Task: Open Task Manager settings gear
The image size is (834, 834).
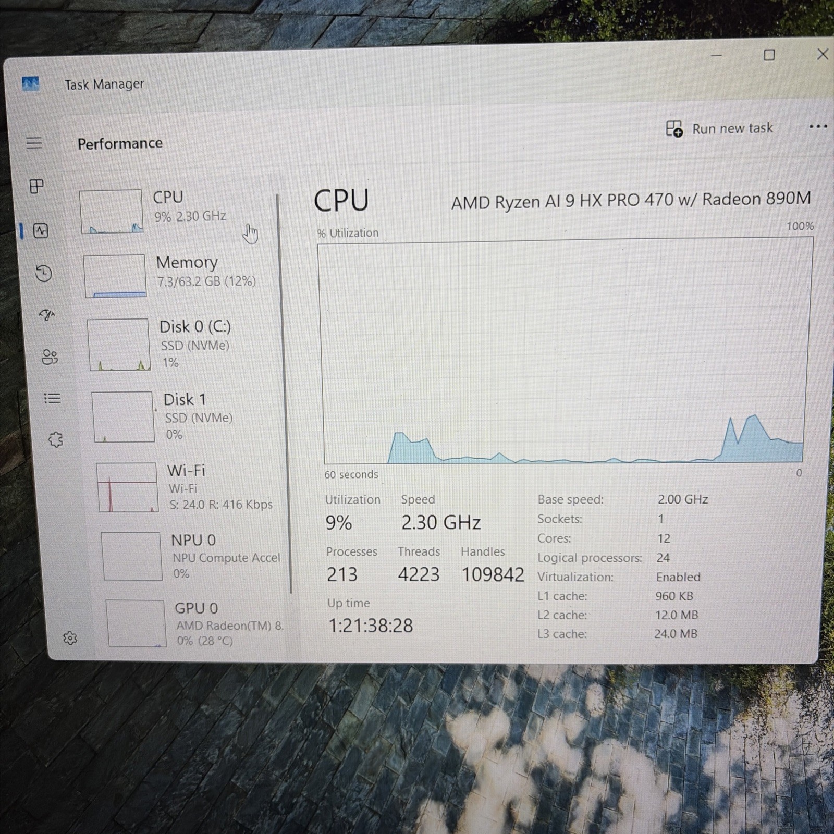Action: click(70, 638)
